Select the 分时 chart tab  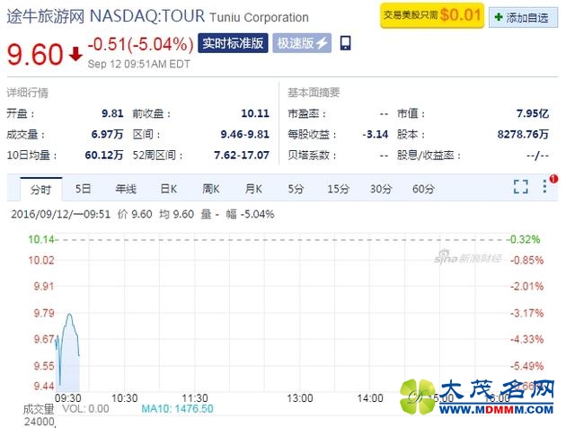pyautogui.click(x=40, y=189)
